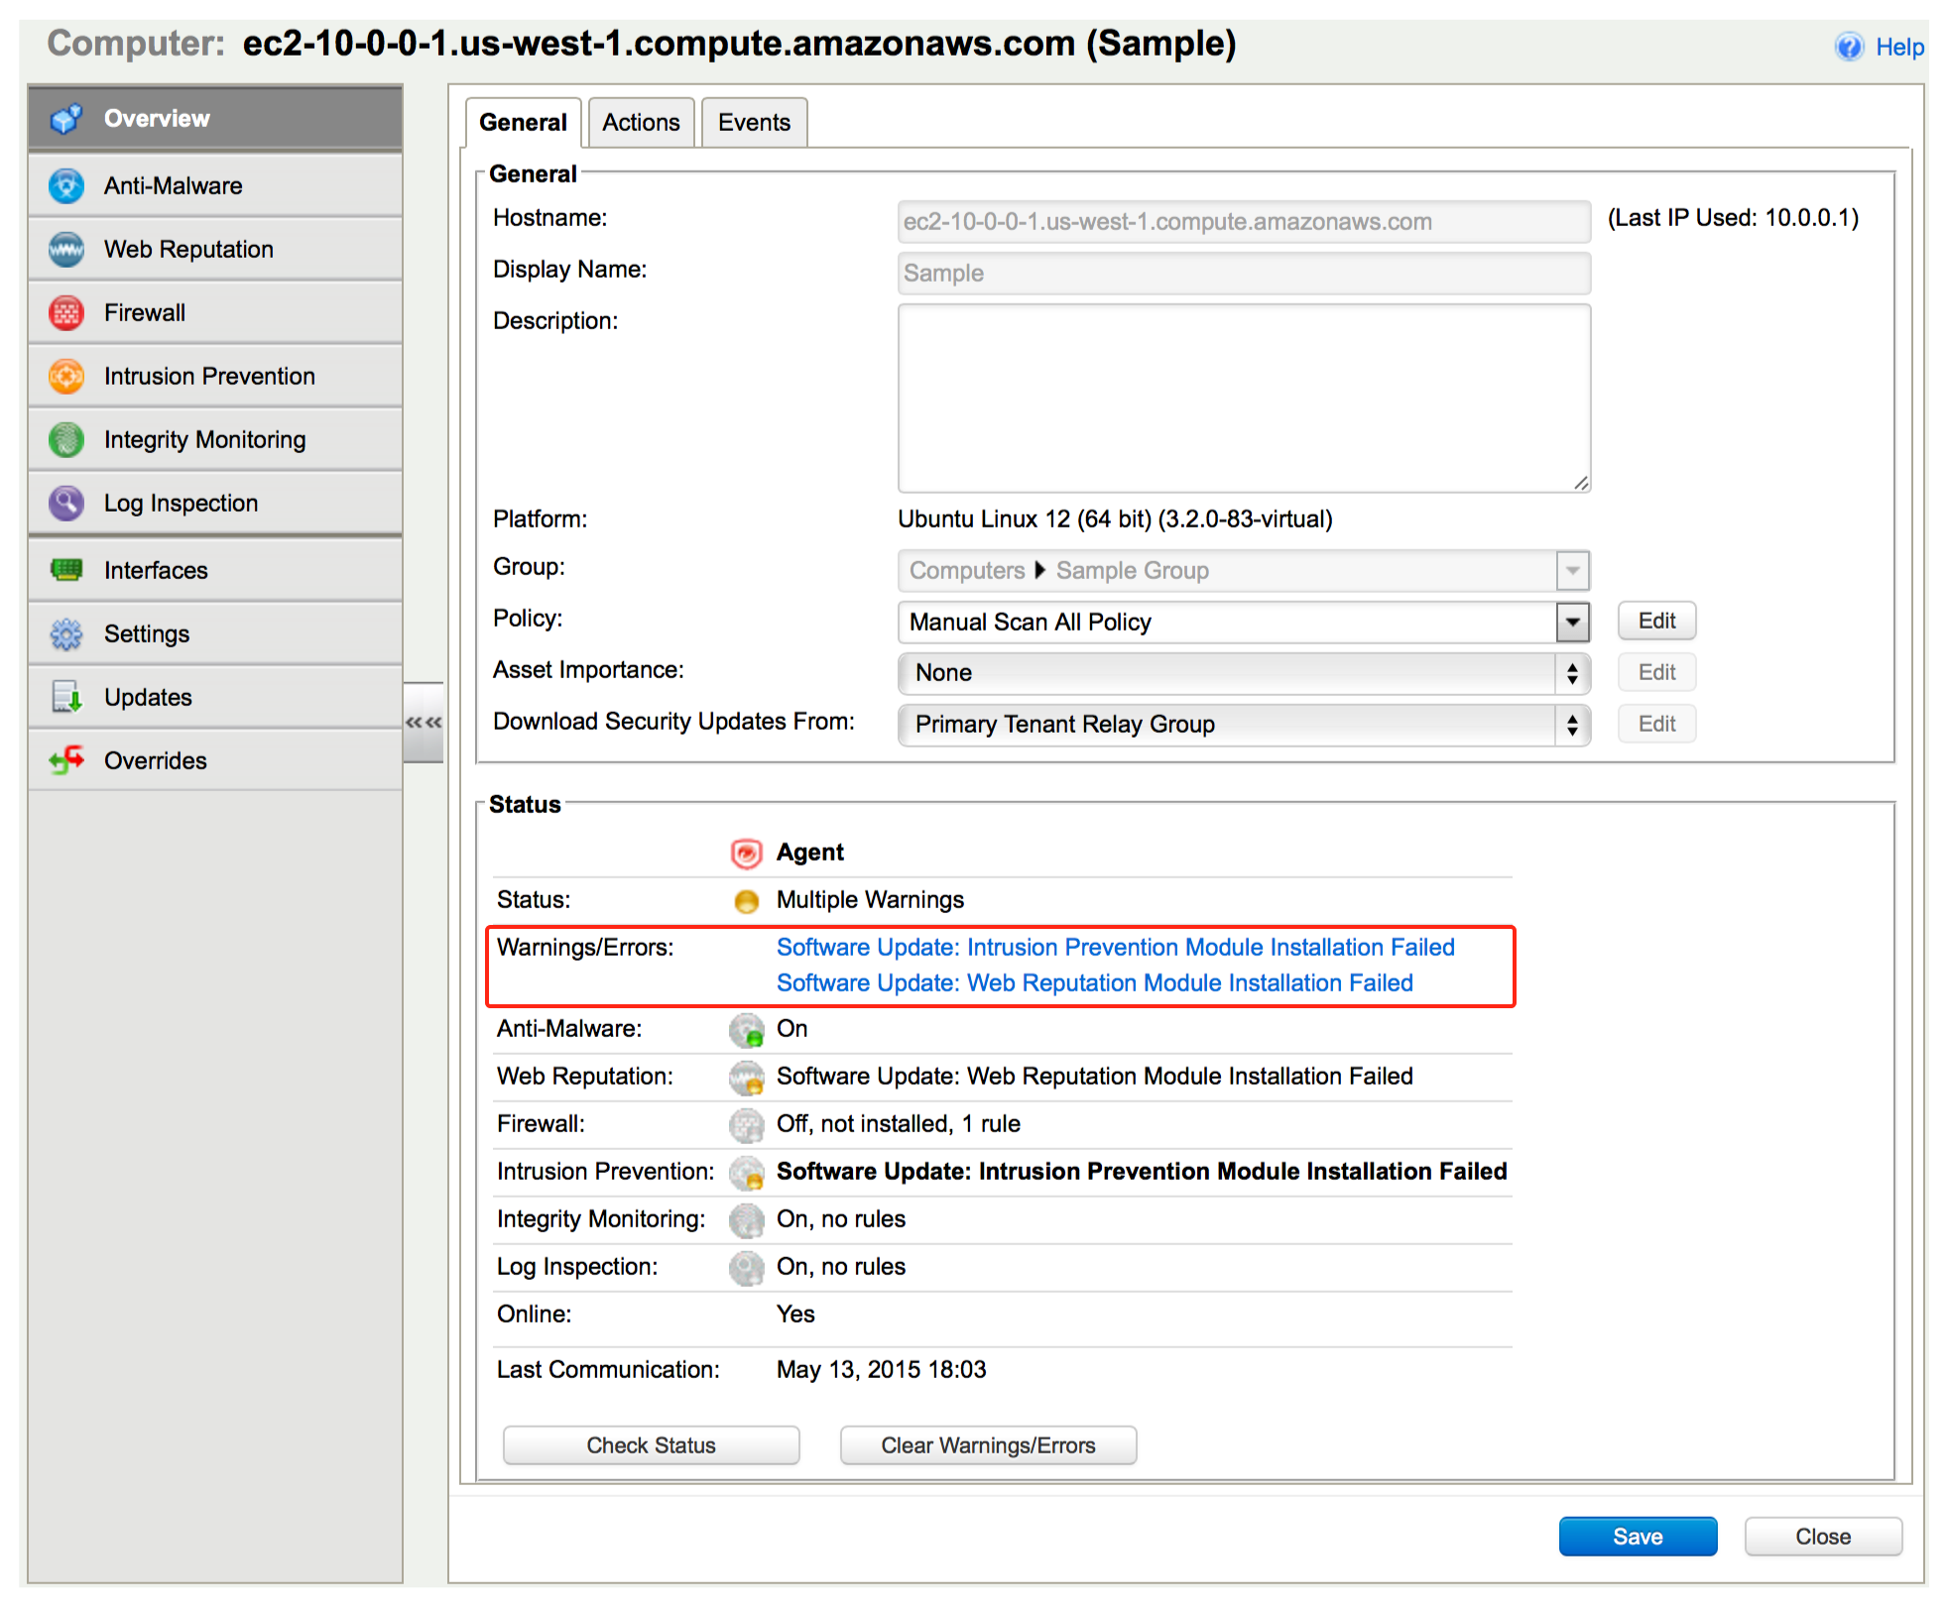Click the yellow Multiple Warnings status icon

click(x=746, y=900)
